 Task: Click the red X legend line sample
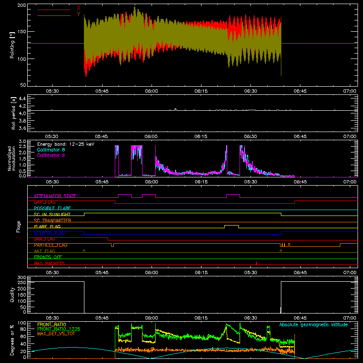[x=54, y=10]
